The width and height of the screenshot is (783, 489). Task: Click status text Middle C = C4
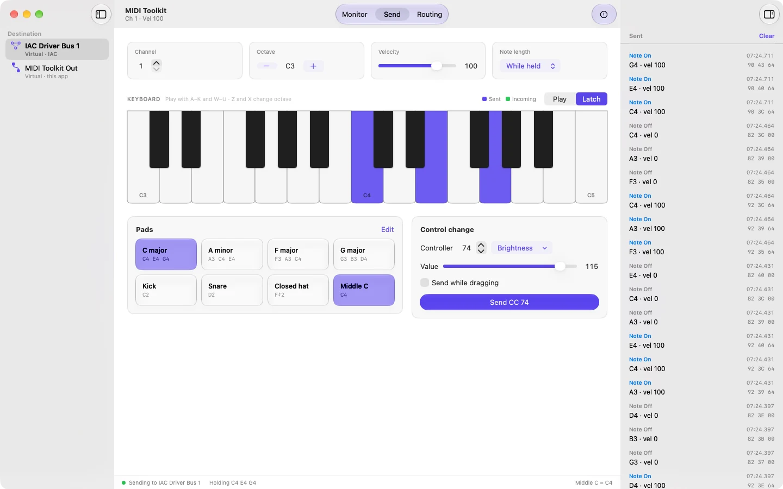pyautogui.click(x=594, y=482)
